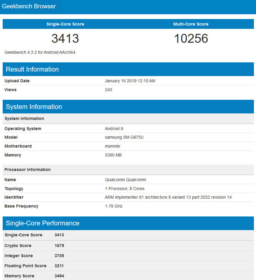Select the views count 243
The image size is (256, 280).
coord(109,90)
